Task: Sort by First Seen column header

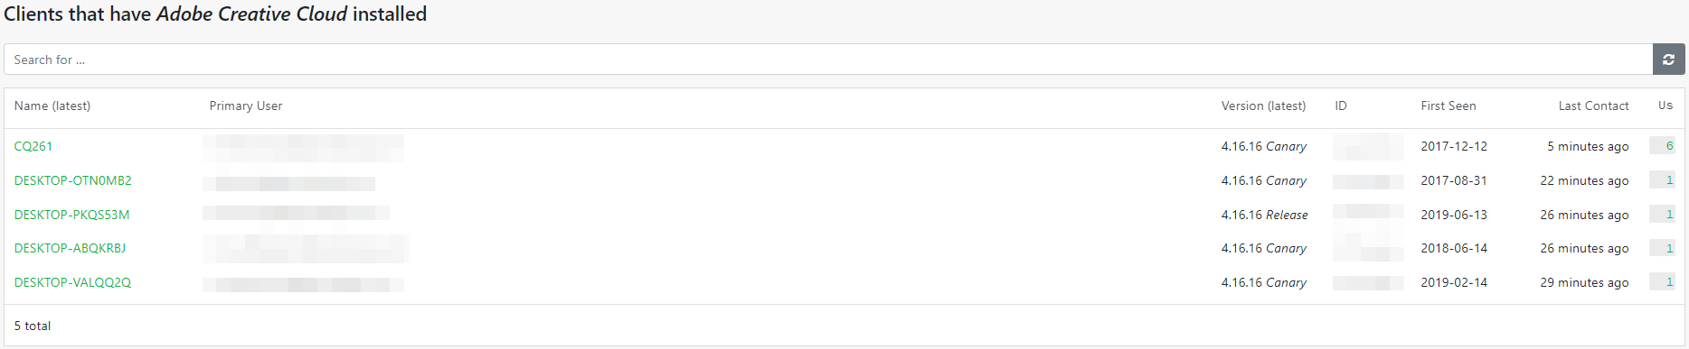Action: (1448, 106)
